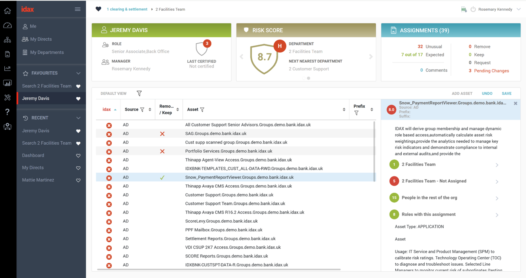Toggle the black heart favourite in breadcrumb bar
The image size is (526, 278).
coord(98,9)
